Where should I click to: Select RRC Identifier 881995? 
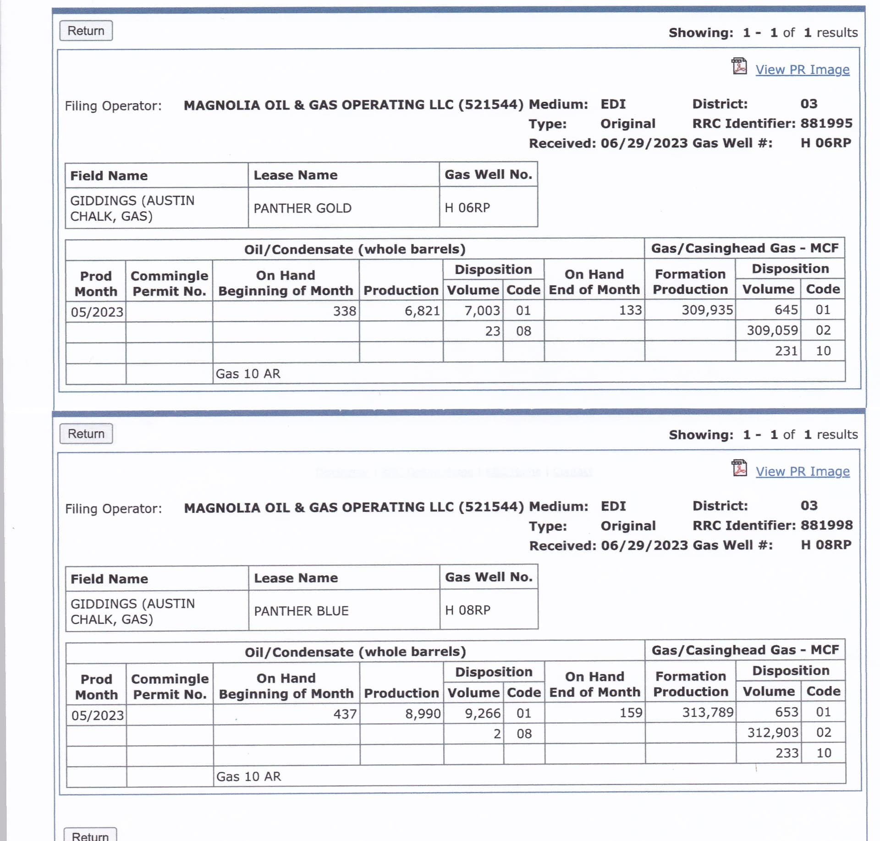pos(826,123)
